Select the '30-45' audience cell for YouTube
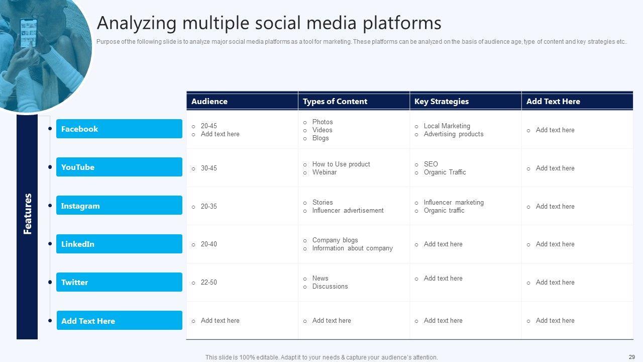Screen dimensions: 643x362 209,168
